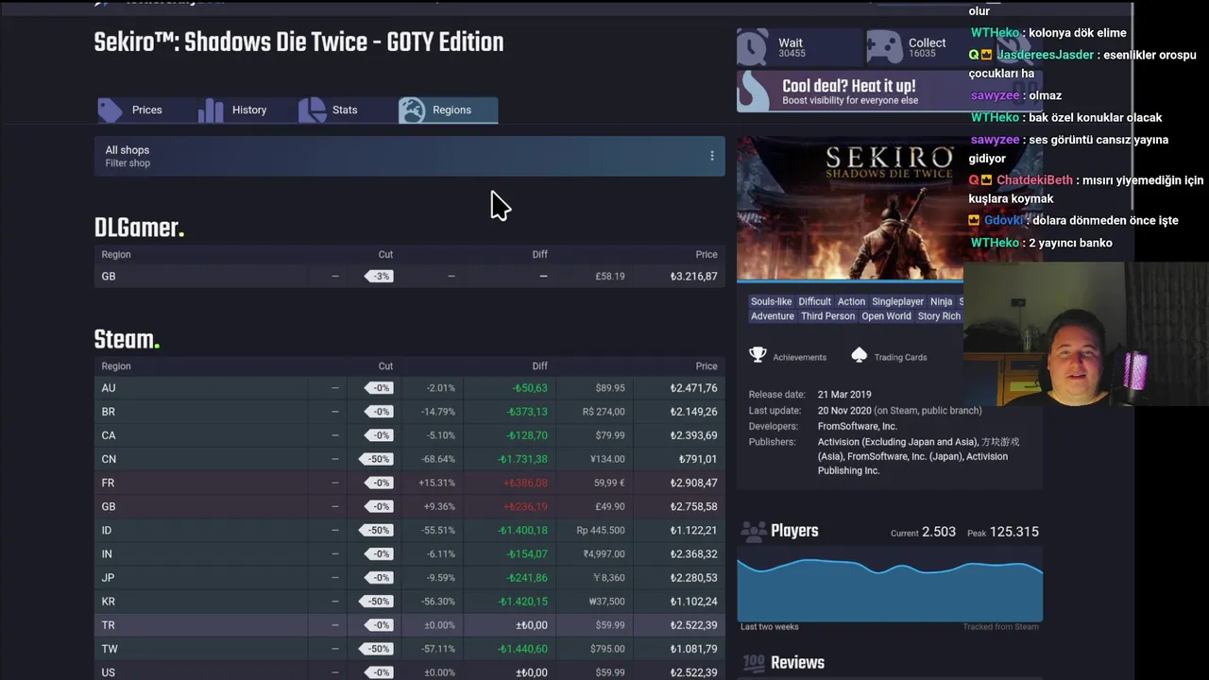Click the -3% cut badge in DLGamer
Screen dimensions: 1209x680
379,276
